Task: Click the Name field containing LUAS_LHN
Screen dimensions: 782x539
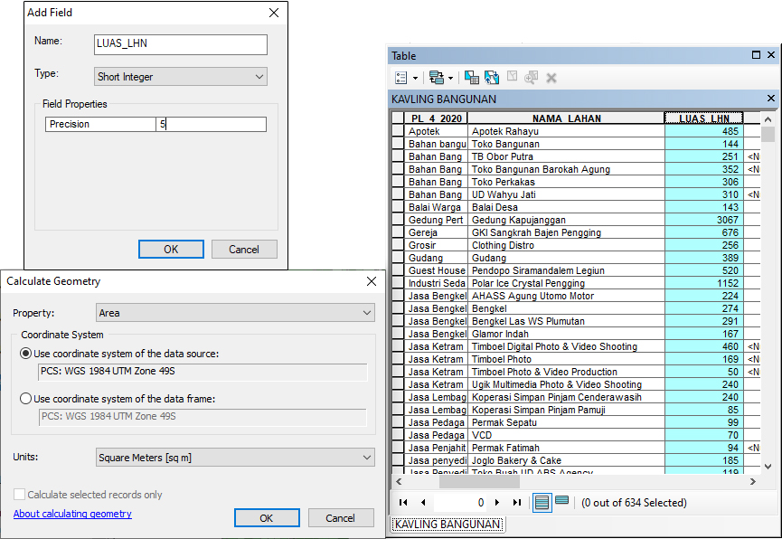Action: pos(181,44)
